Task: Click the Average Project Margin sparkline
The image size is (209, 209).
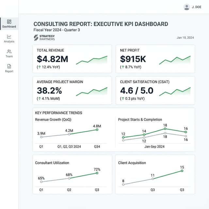Action: pos(91,91)
